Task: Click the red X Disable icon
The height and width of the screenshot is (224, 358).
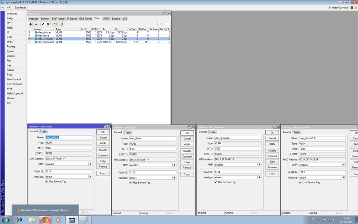Action: tap(48, 24)
